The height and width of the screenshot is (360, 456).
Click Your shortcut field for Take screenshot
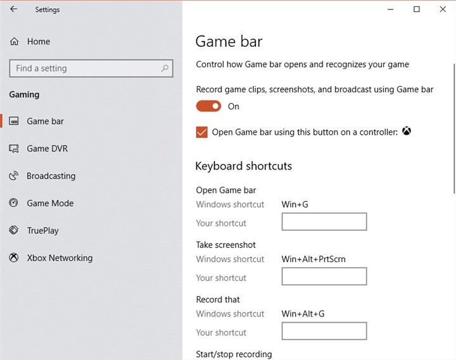click(x=324, y=276)
